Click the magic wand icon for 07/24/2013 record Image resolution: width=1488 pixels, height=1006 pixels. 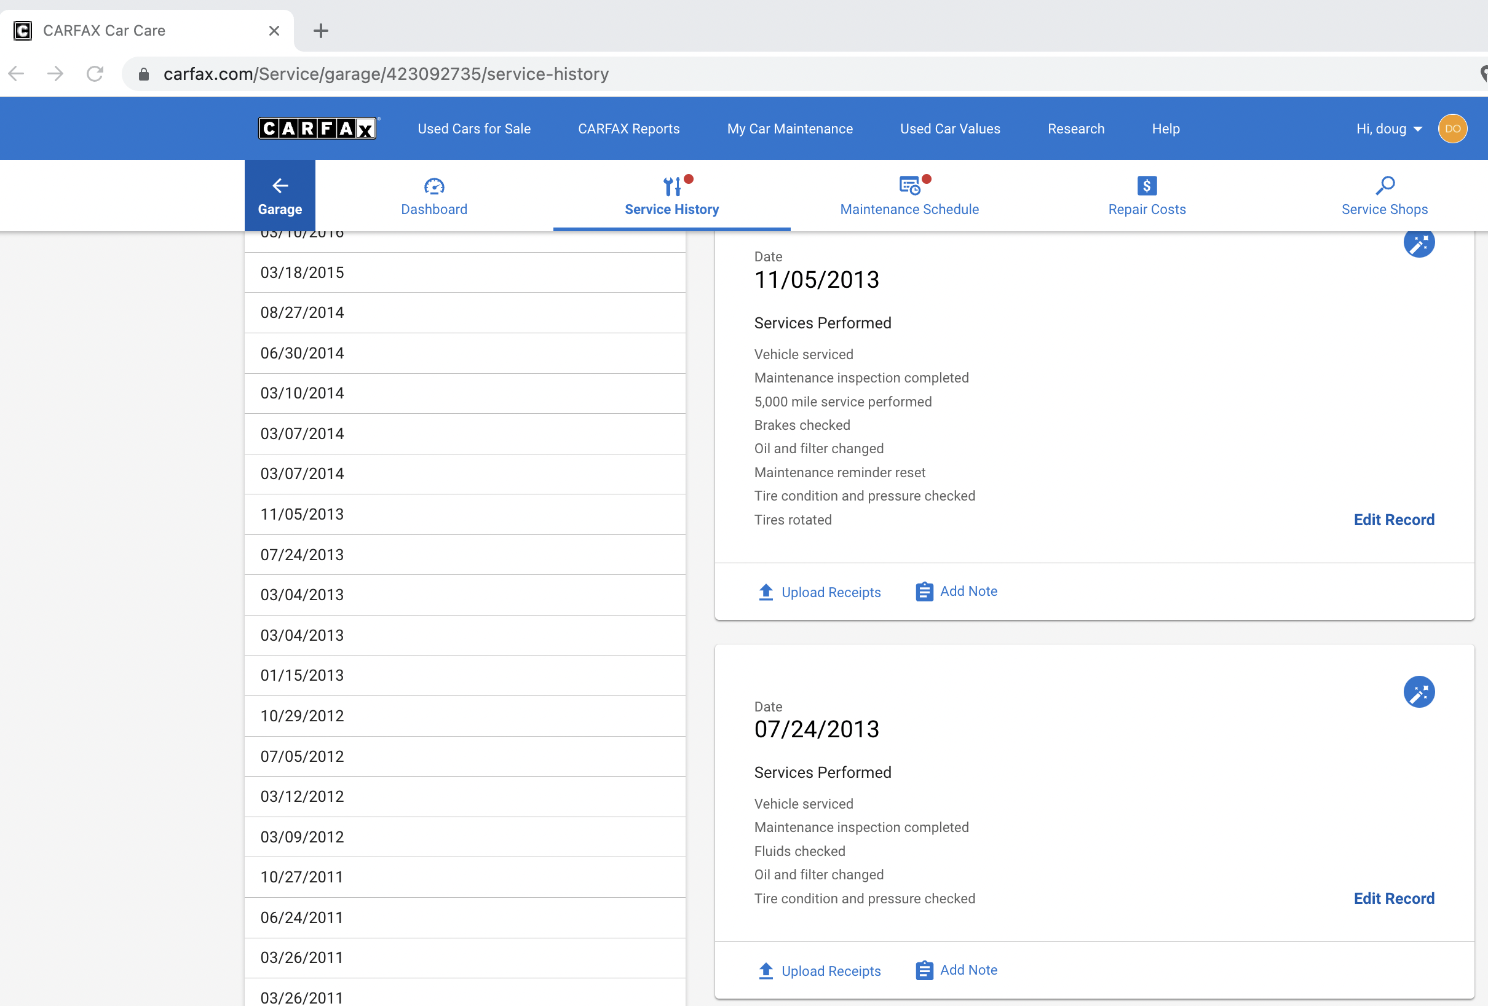coord(1419,692)
